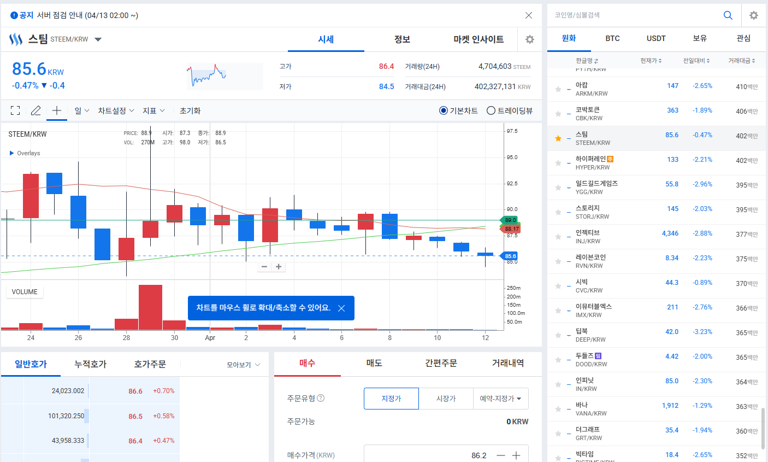Open the 지표 indicators dropdown
Viewport: 768px width, 462px height.
pos(153,110)
